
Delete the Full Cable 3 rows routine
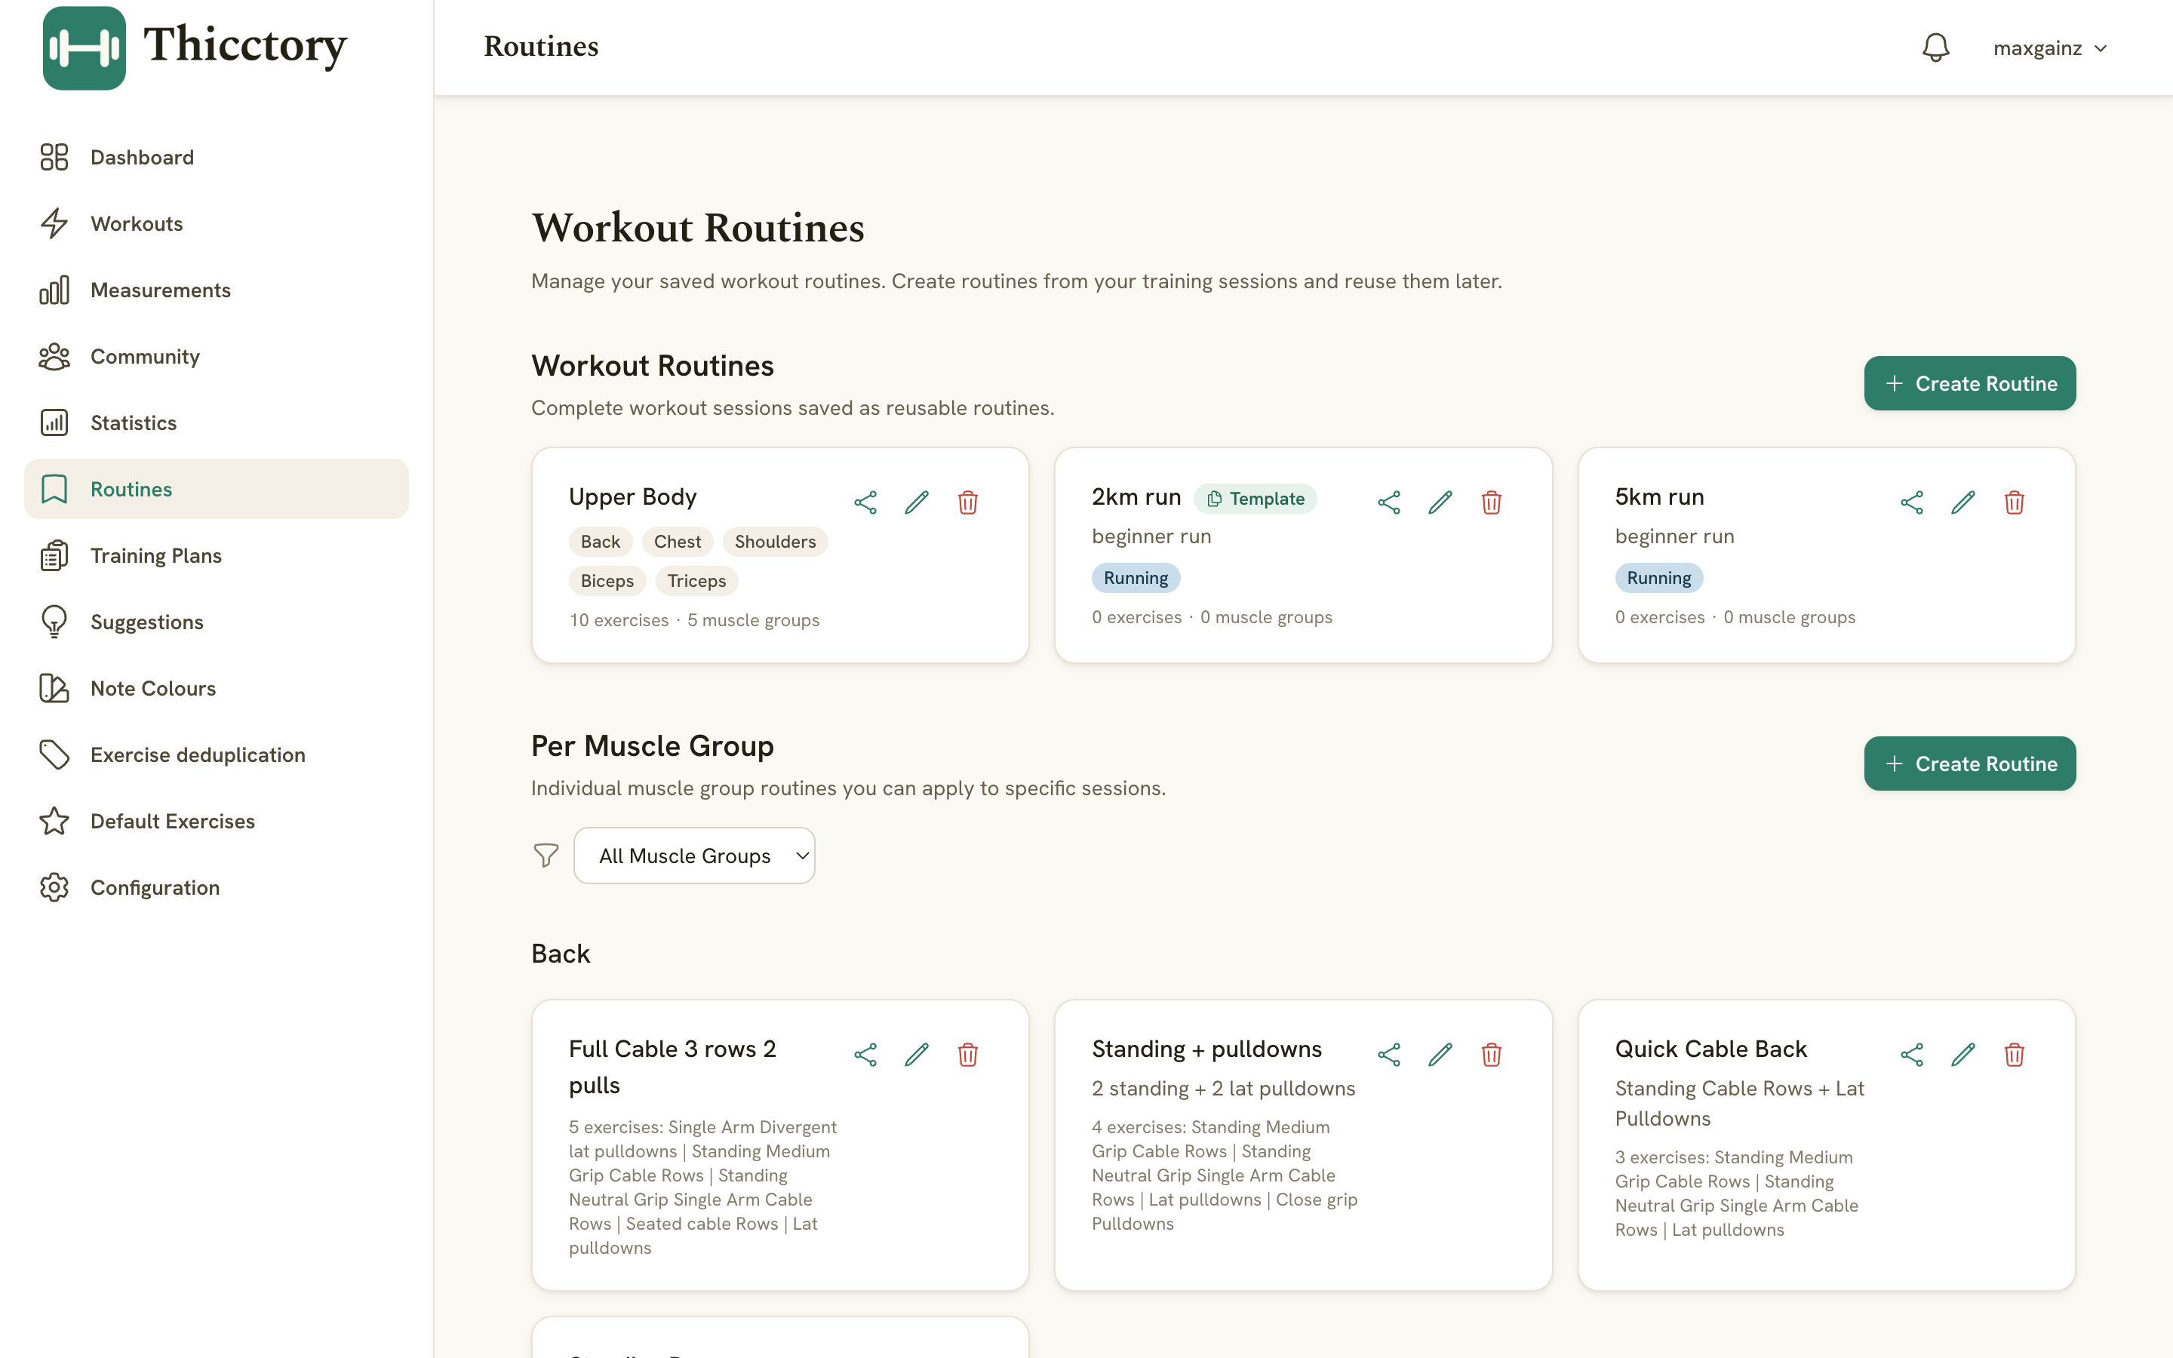coord(967,1055)
